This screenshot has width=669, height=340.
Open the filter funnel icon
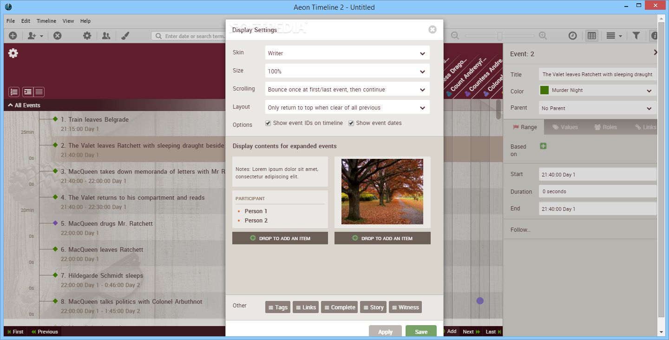pos(636,36)
